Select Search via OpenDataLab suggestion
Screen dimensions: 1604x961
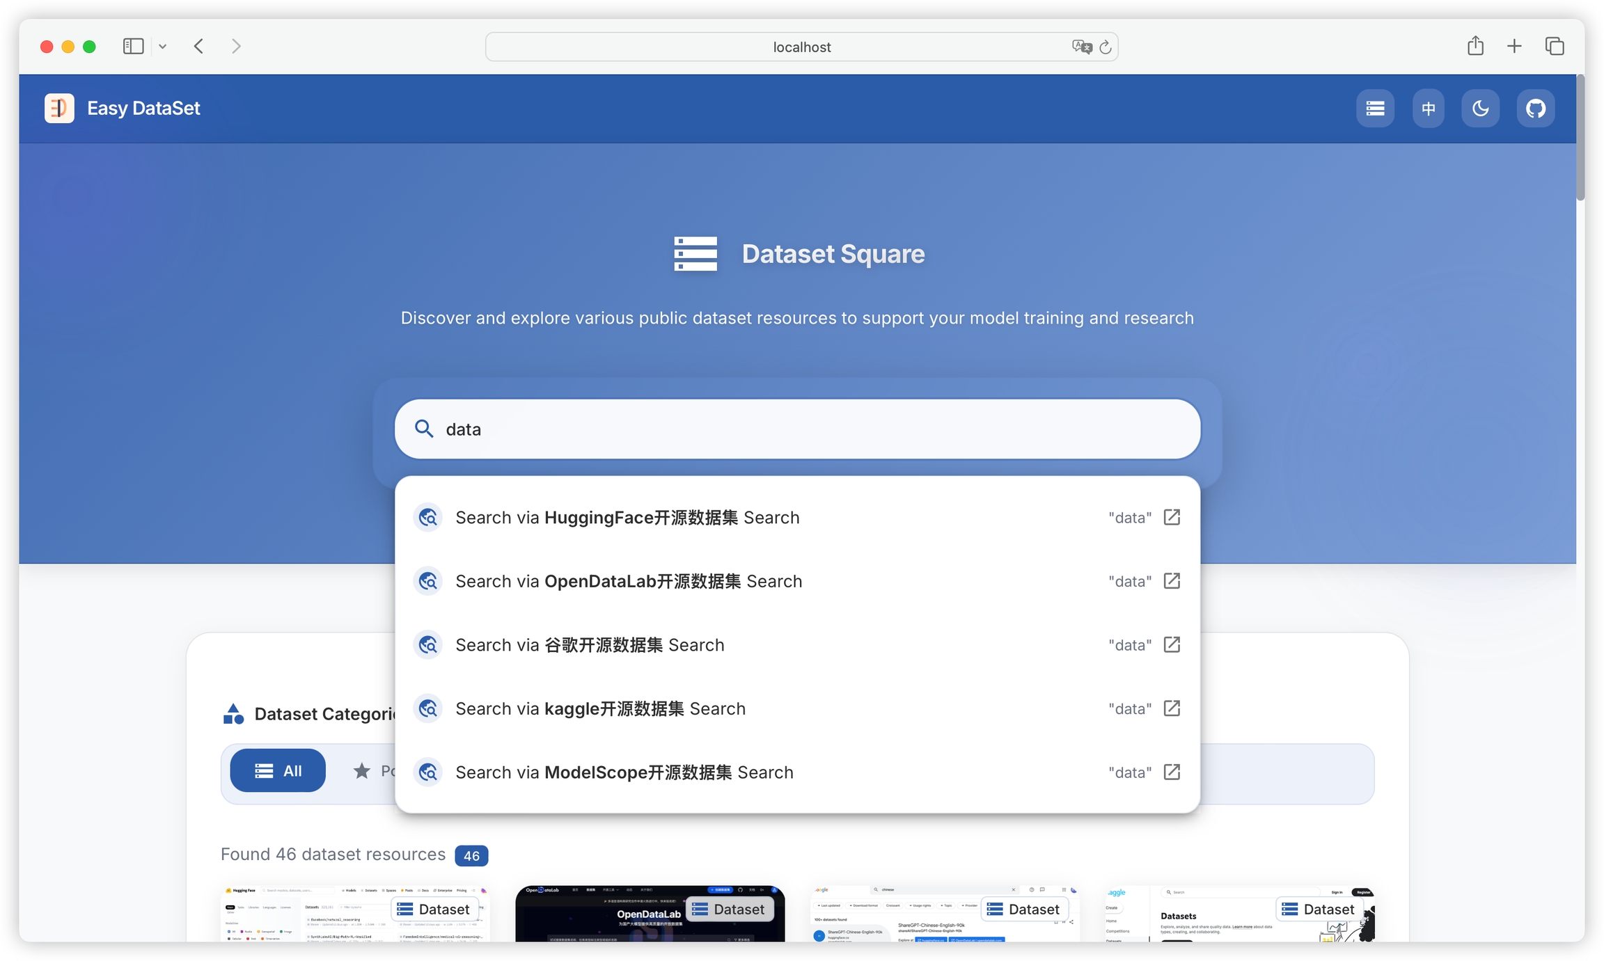629,581
